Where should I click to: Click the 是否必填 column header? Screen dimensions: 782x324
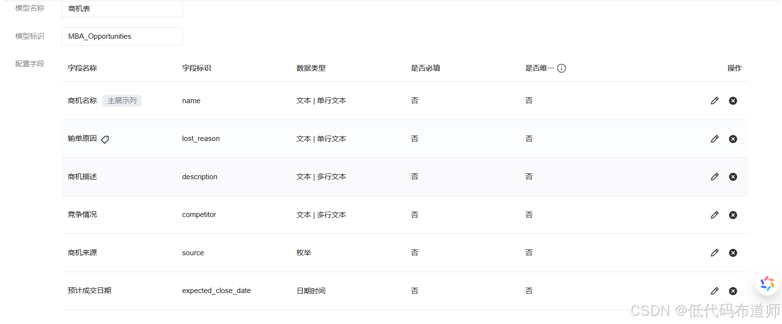[425, 68]
